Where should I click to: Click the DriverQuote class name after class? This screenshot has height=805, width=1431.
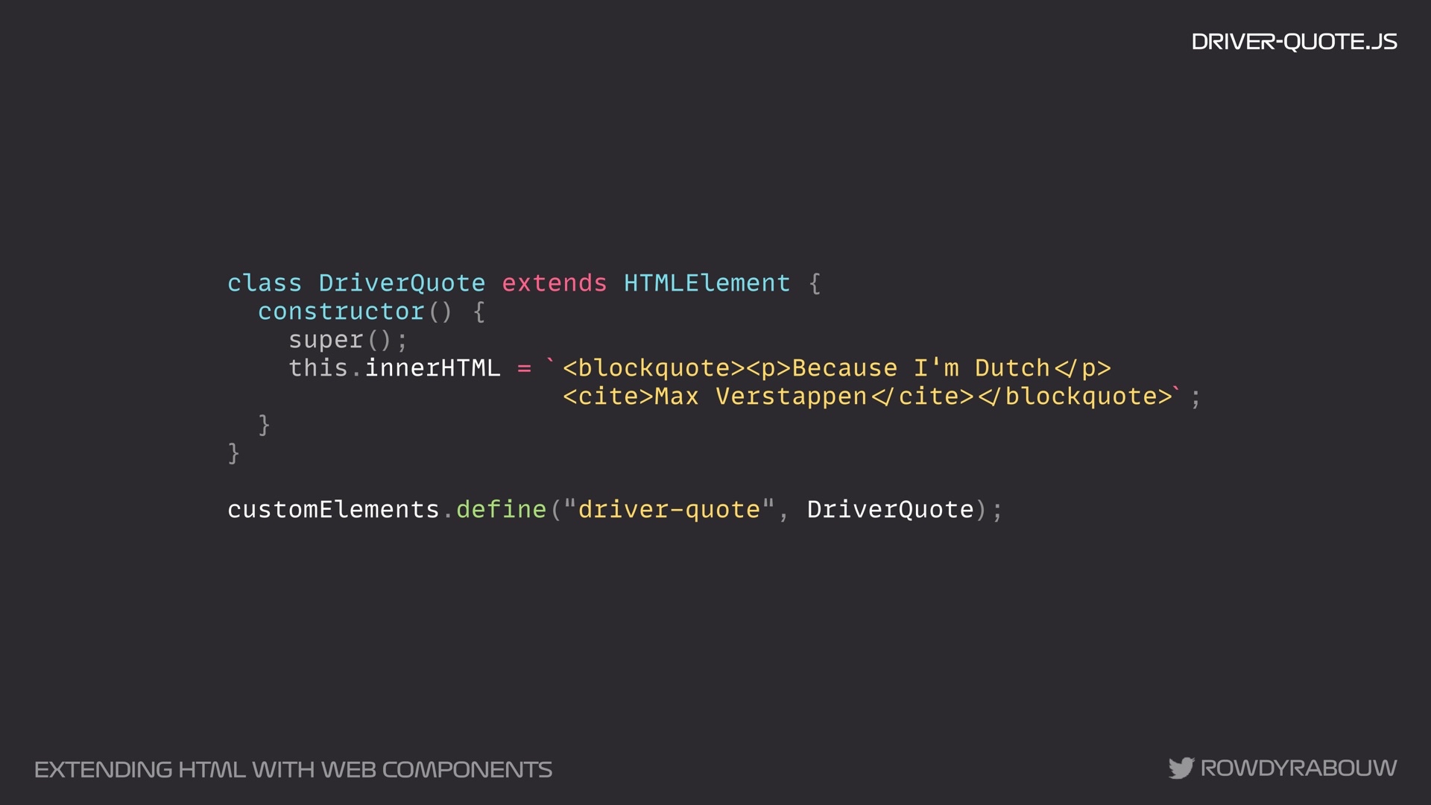pyautogui.click(x=402, y=283)
